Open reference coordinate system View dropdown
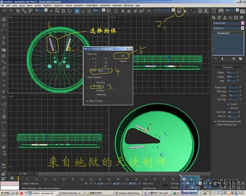 (104, 10)
